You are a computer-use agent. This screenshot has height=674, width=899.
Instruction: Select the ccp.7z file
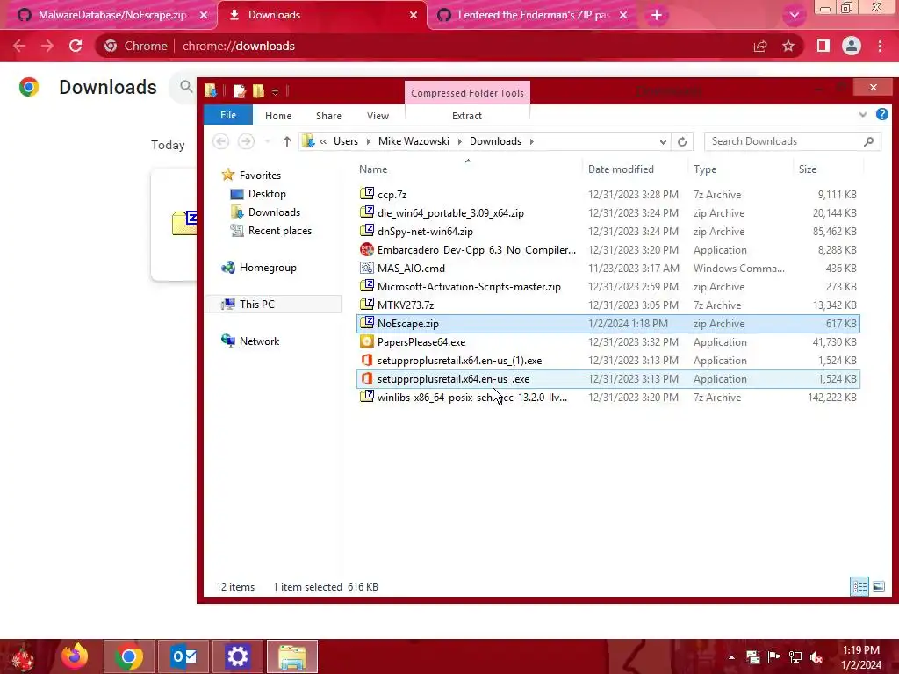[608, 194]
